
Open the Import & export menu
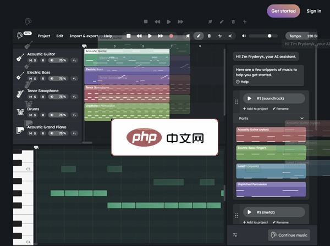84,36
